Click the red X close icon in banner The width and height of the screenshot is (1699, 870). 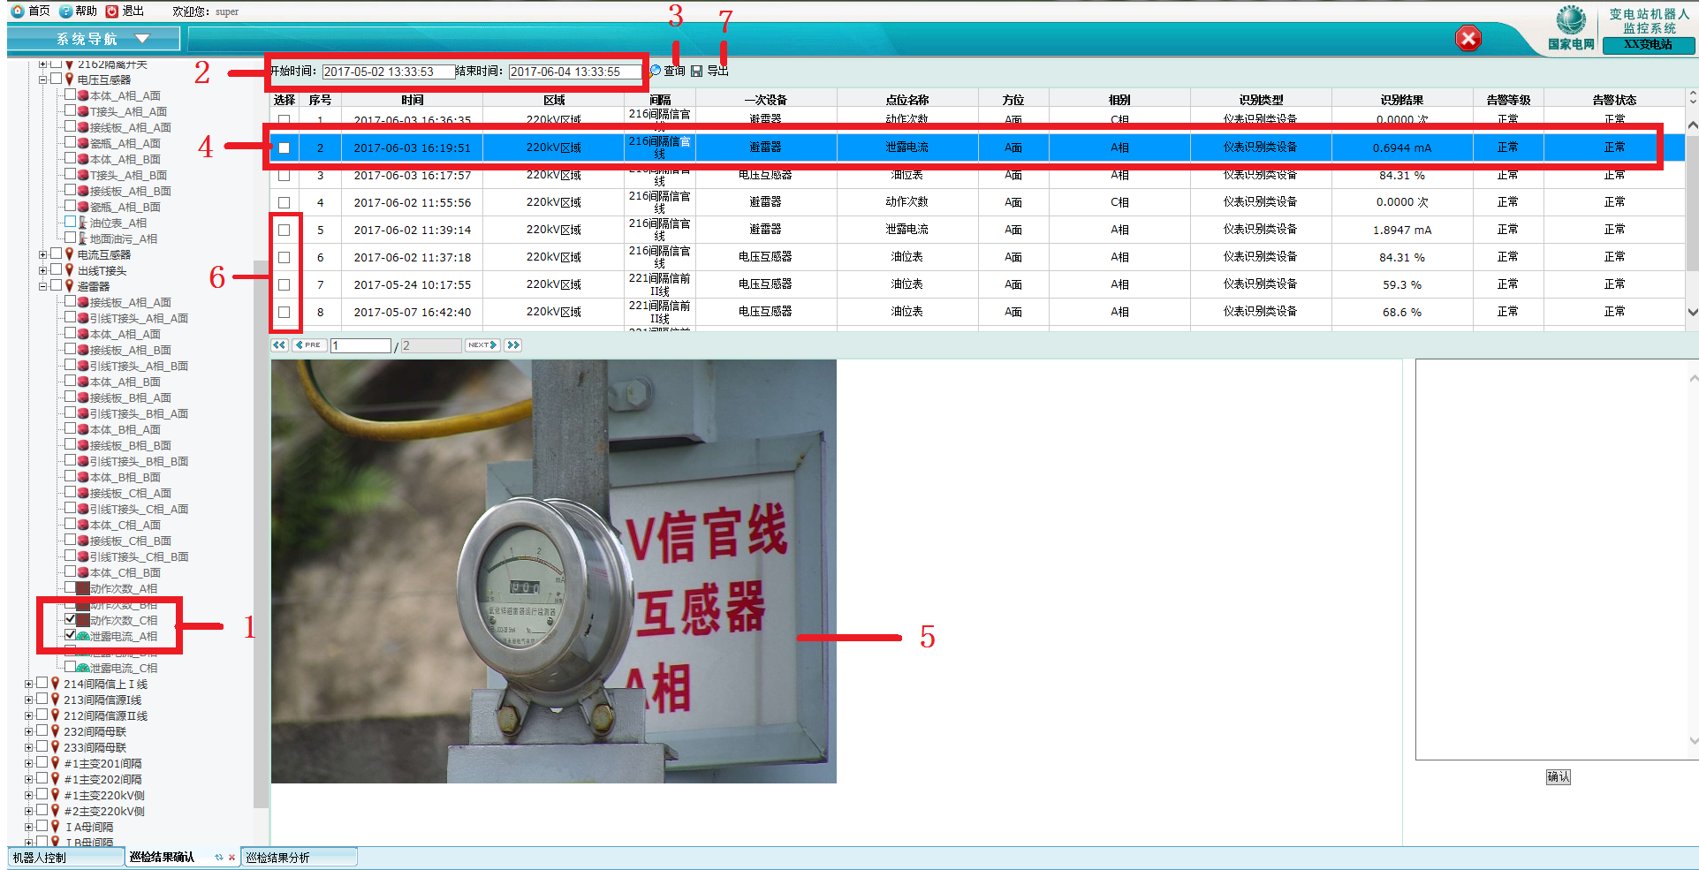[1468, 38]
